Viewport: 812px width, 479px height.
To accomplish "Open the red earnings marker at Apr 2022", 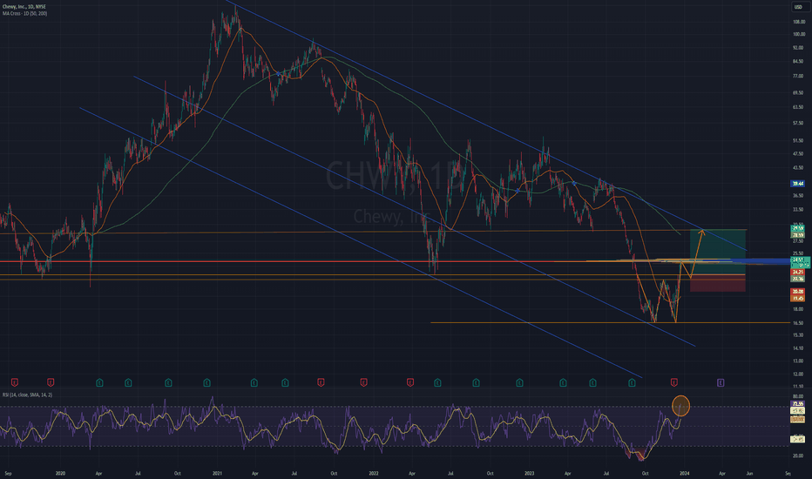I will point(410,382).
